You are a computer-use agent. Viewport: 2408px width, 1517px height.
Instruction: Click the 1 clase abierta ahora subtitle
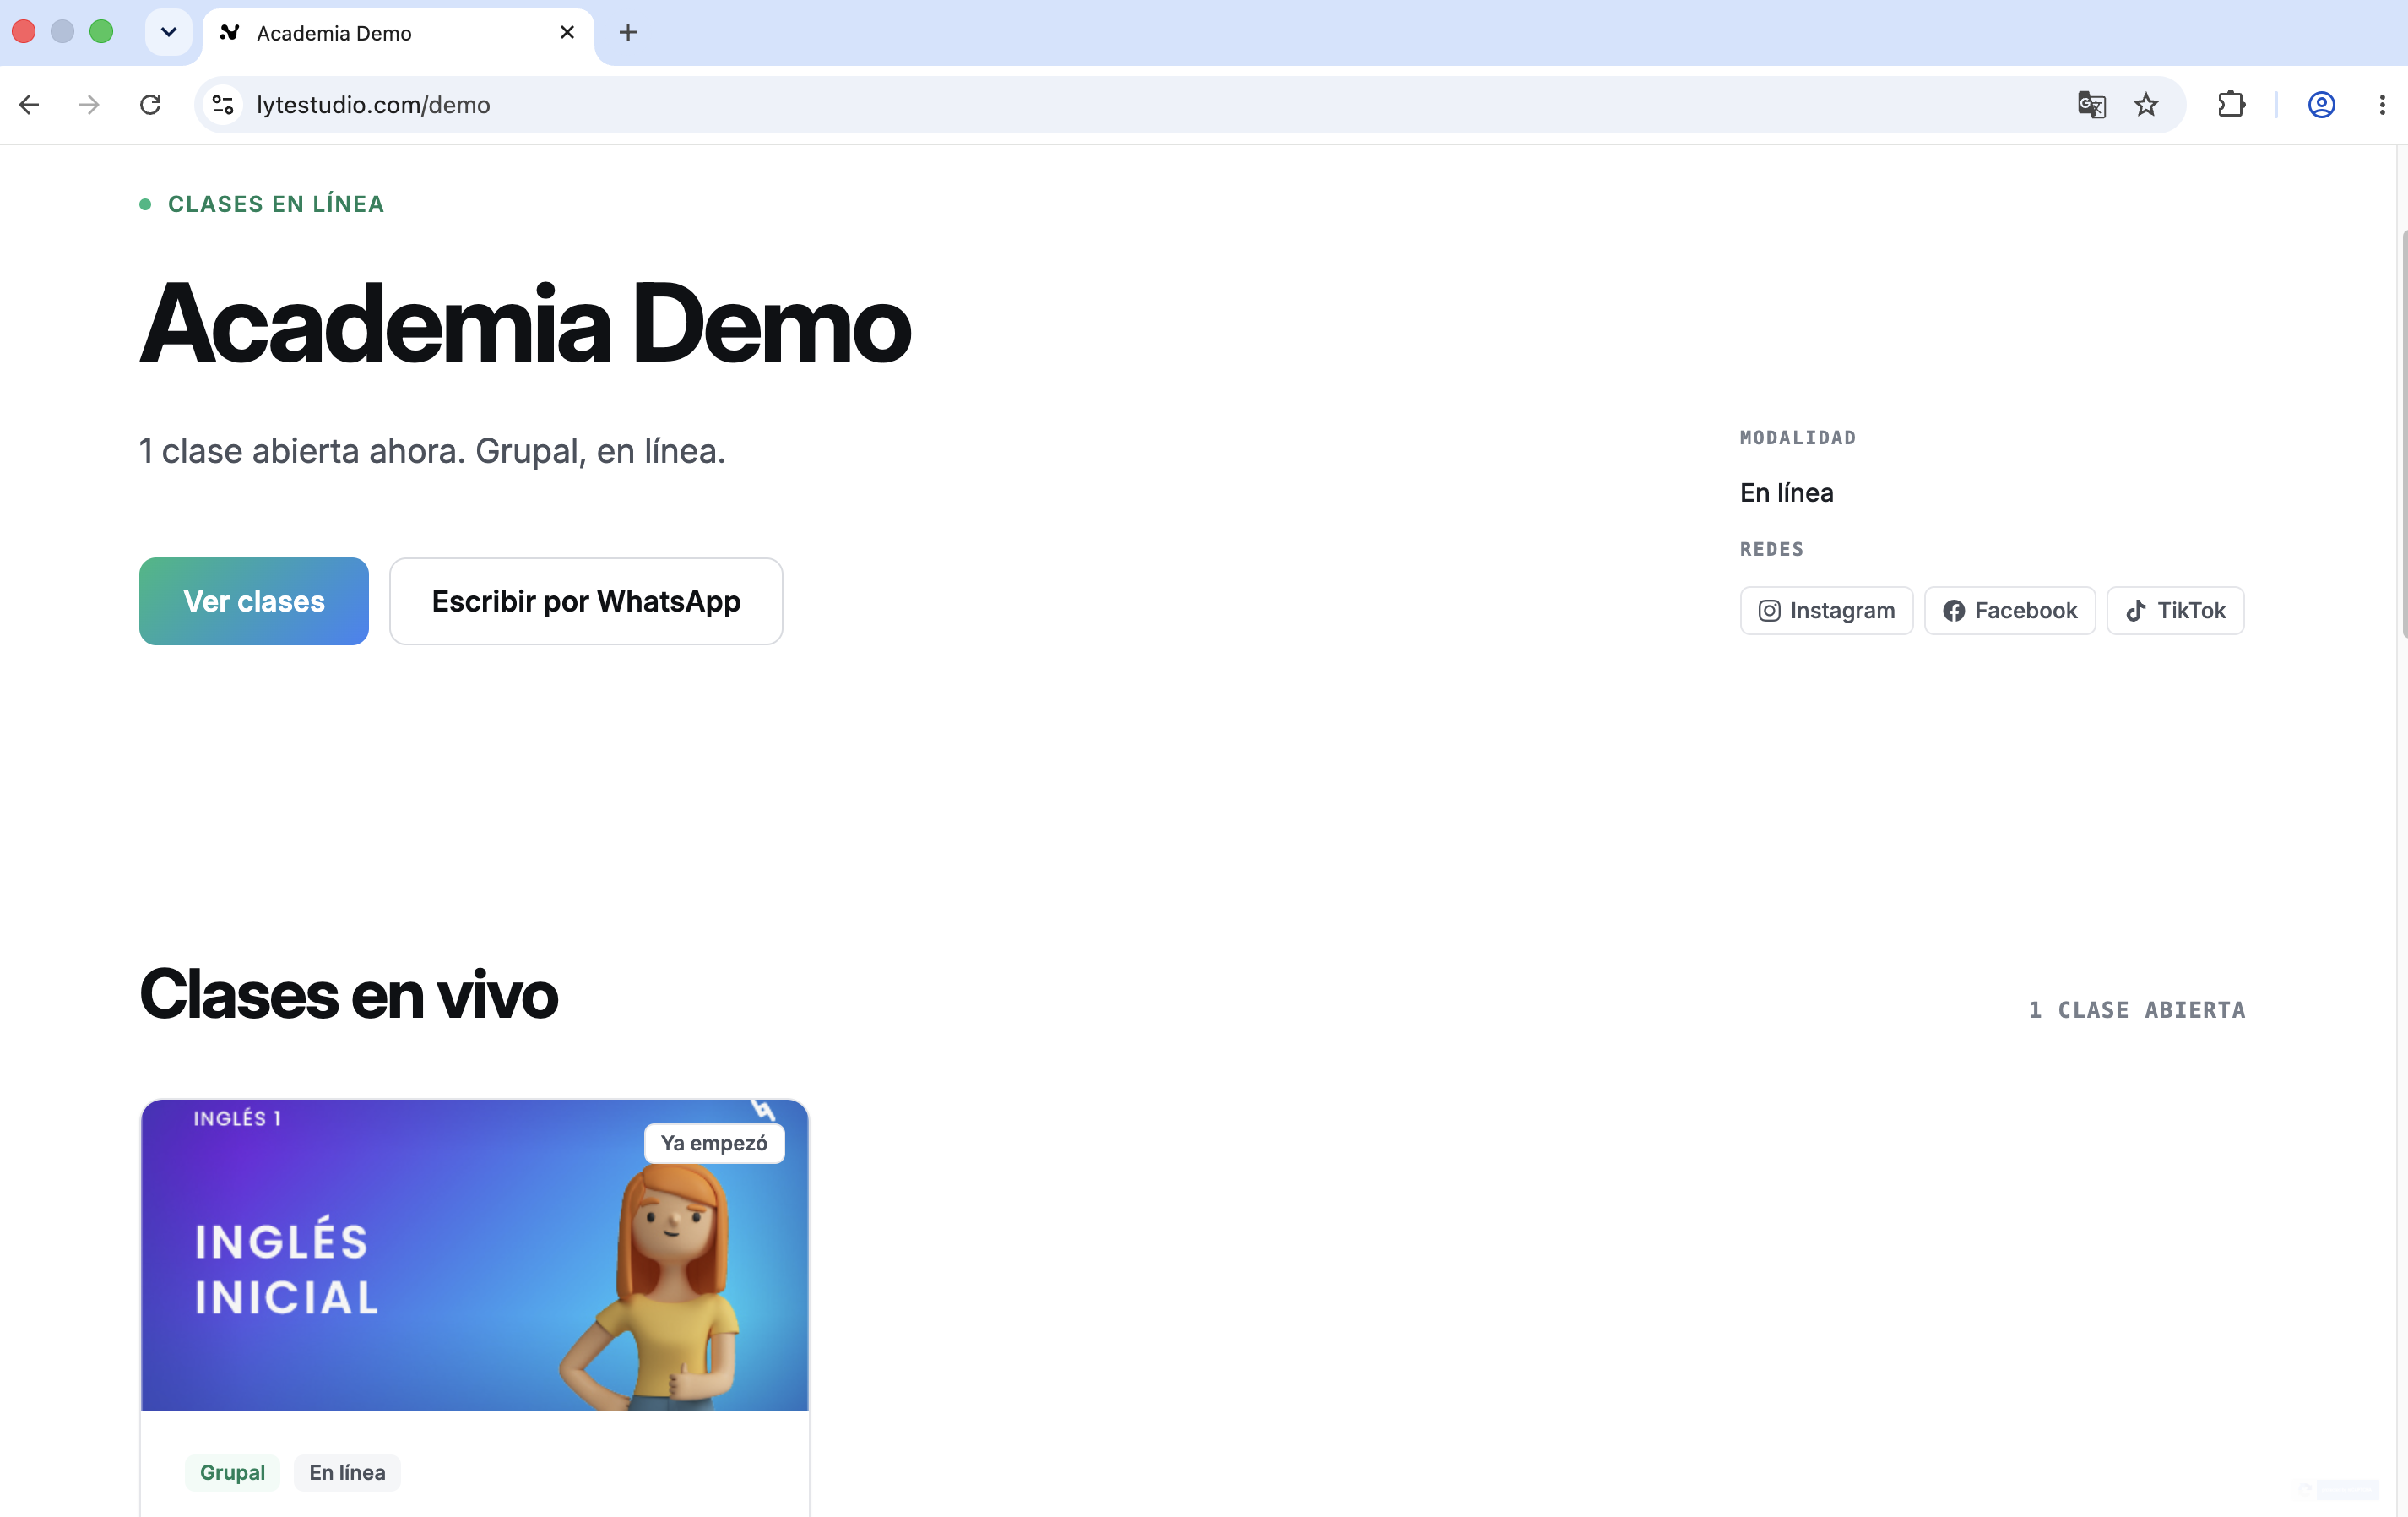pos(432,451)
